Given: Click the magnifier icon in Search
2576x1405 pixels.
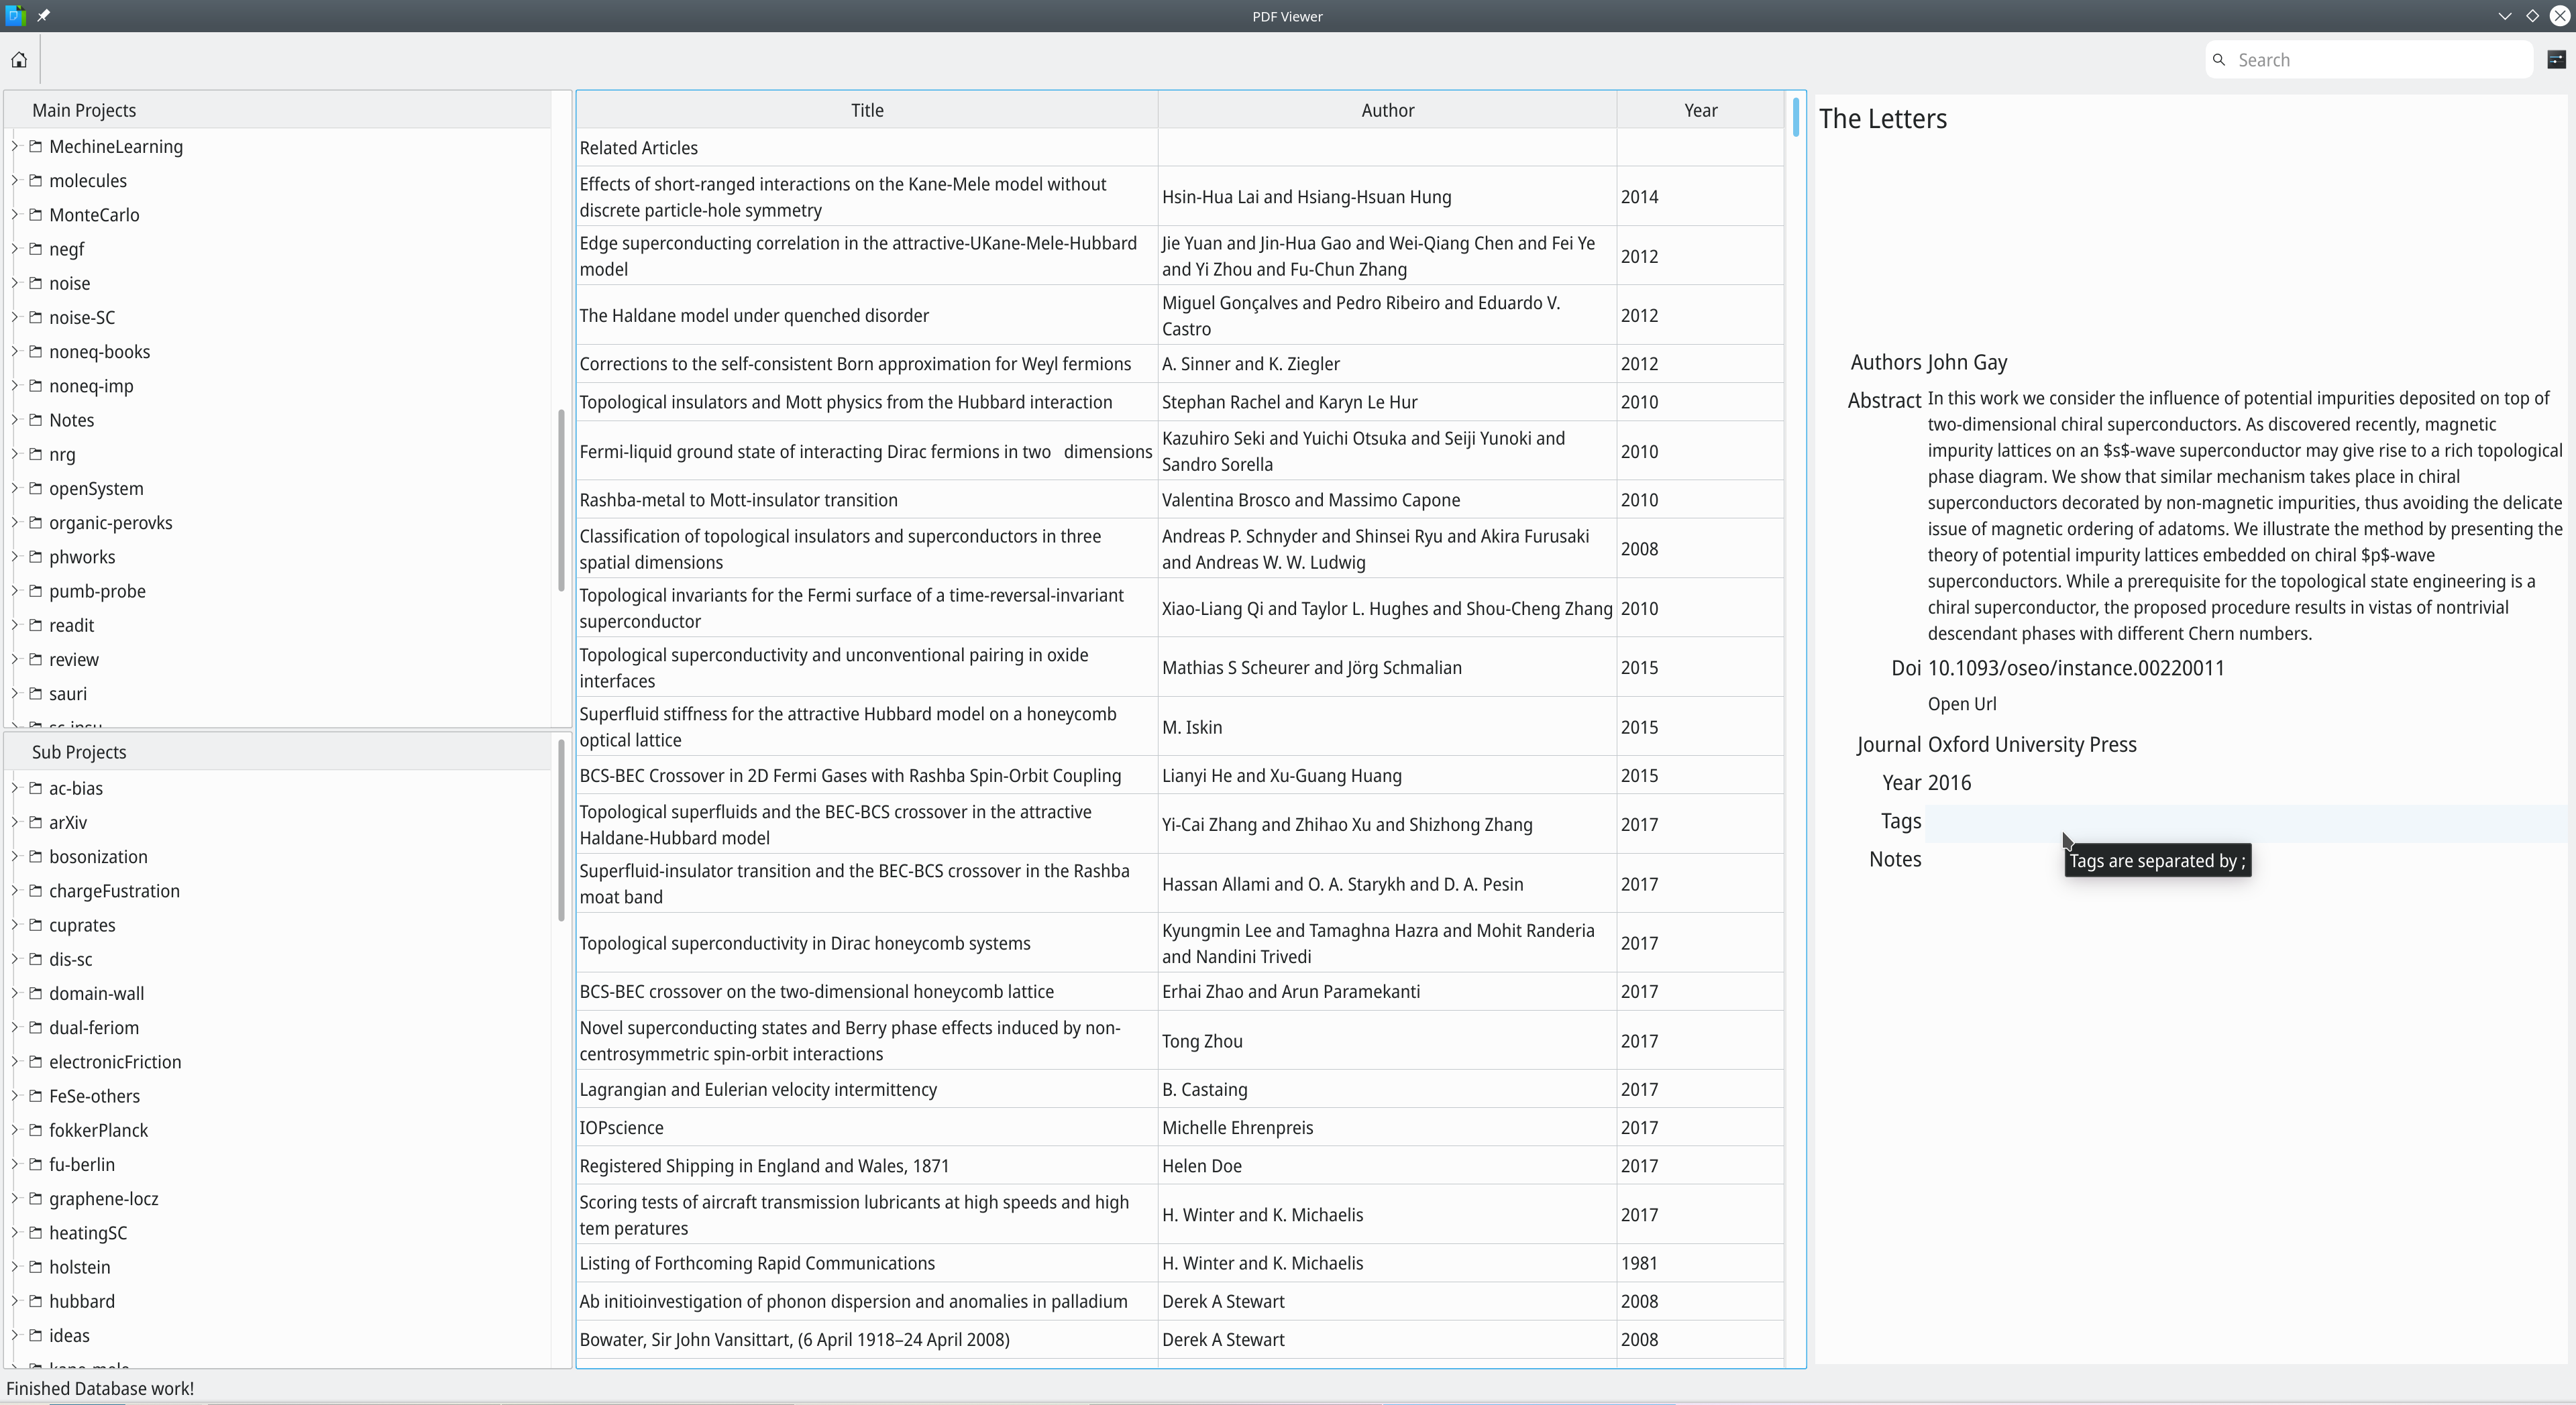Looking at the screenshot, I should click(x=2219, y=60).
